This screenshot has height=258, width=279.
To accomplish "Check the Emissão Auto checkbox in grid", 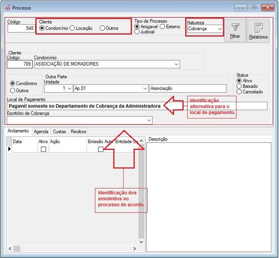I will [100, 149].
